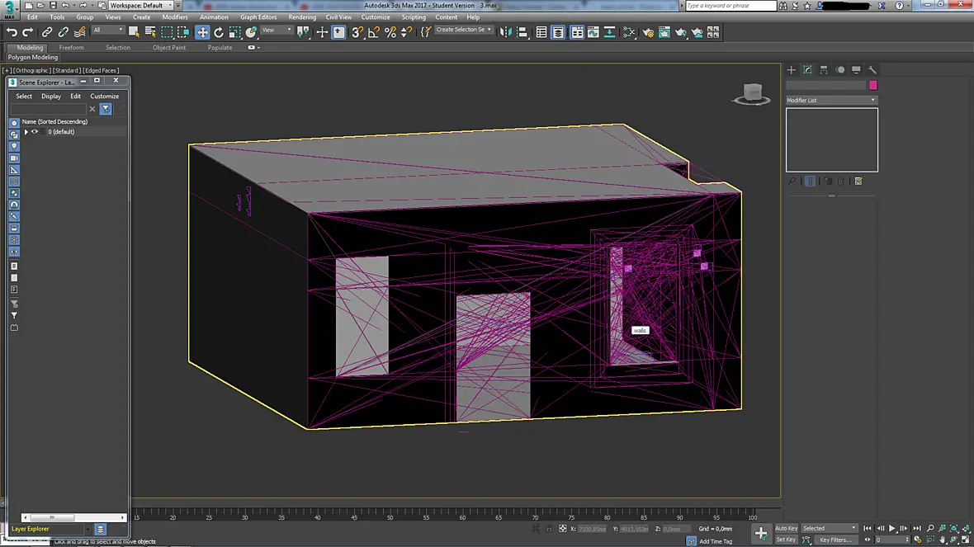Redo action in main toolbar
The width and height of the screenshot is (974, 547).
click(x=28, y=31)
